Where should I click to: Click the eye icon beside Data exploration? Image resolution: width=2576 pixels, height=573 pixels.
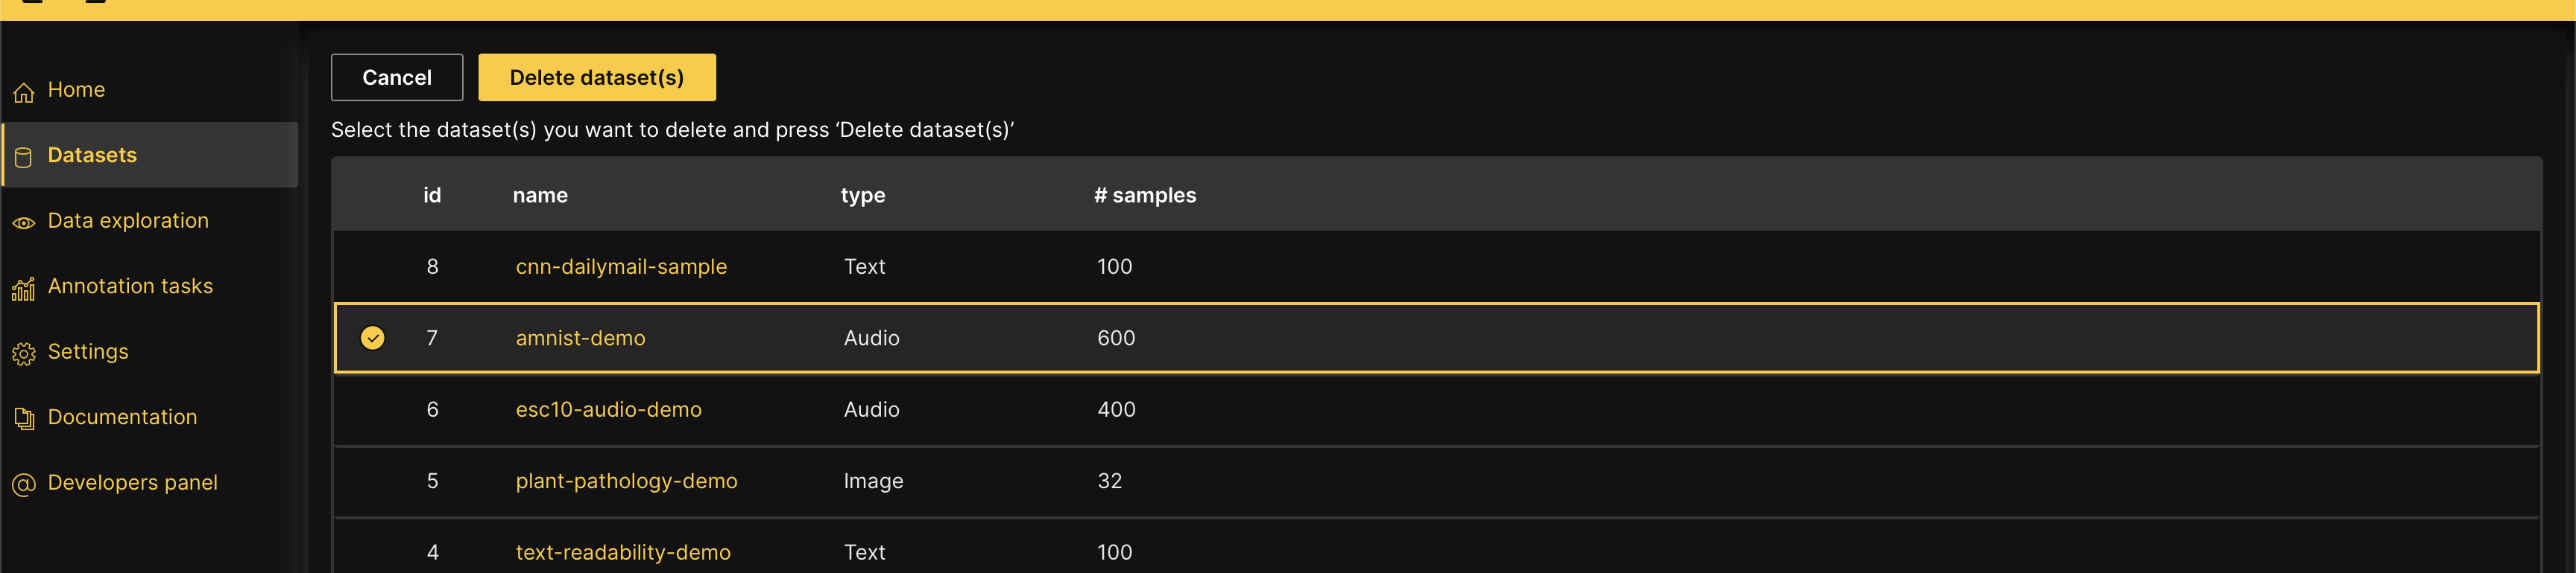click(x=24, y=223)
